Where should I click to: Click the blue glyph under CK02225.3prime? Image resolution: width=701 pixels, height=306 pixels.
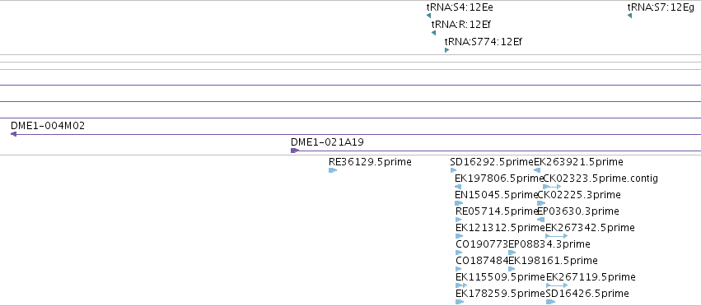tap(541, 203)
